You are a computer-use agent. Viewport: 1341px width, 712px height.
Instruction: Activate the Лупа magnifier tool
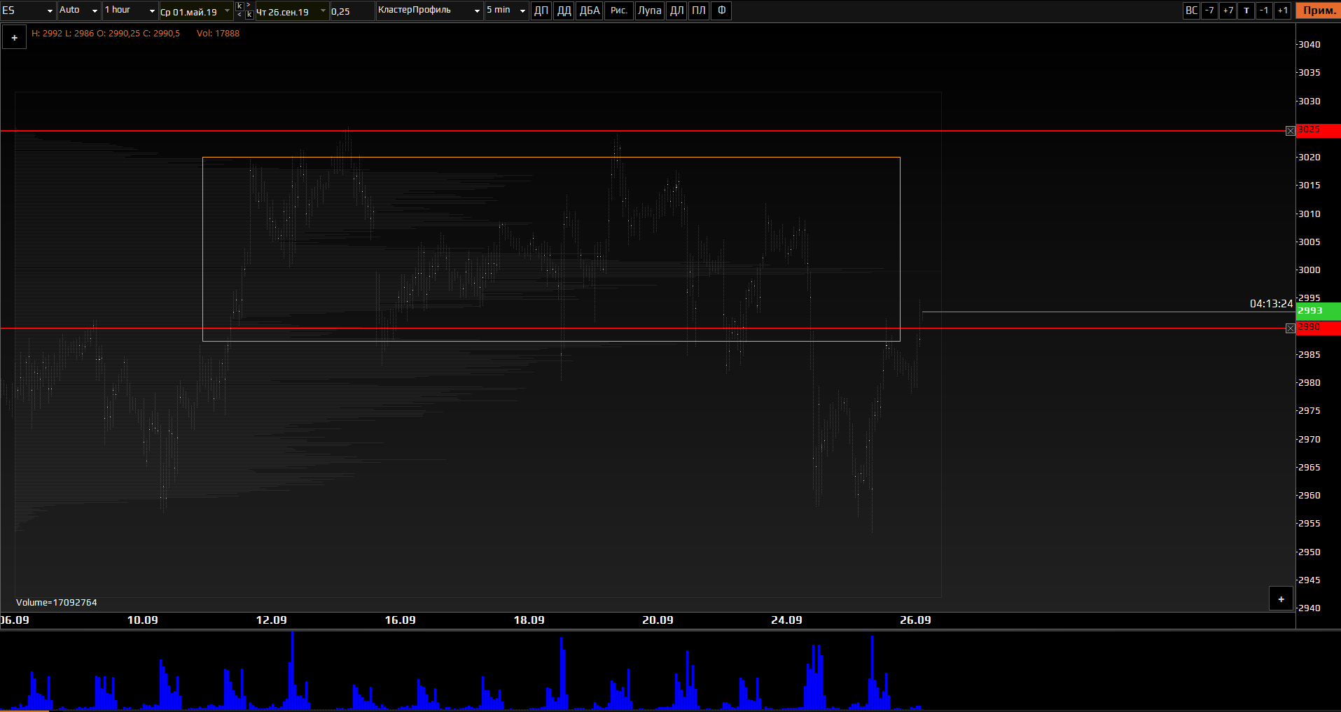pos(649,11)
